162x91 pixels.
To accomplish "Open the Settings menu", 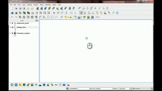I will point(30,5).
